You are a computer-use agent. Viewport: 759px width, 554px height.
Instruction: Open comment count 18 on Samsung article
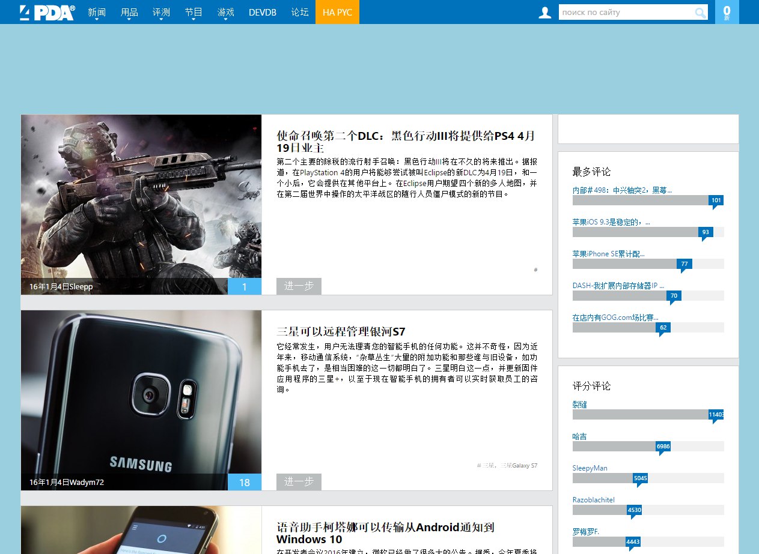coord(245,482)
